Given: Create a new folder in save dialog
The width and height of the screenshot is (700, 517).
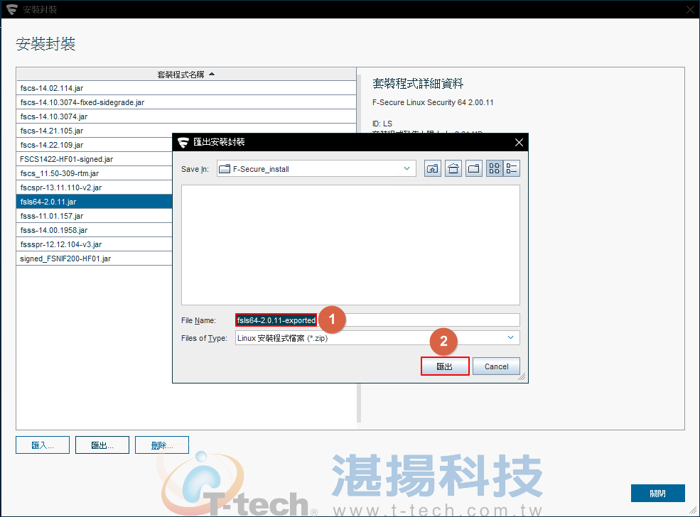Looking at the screenshot, I should pos(474,168).
